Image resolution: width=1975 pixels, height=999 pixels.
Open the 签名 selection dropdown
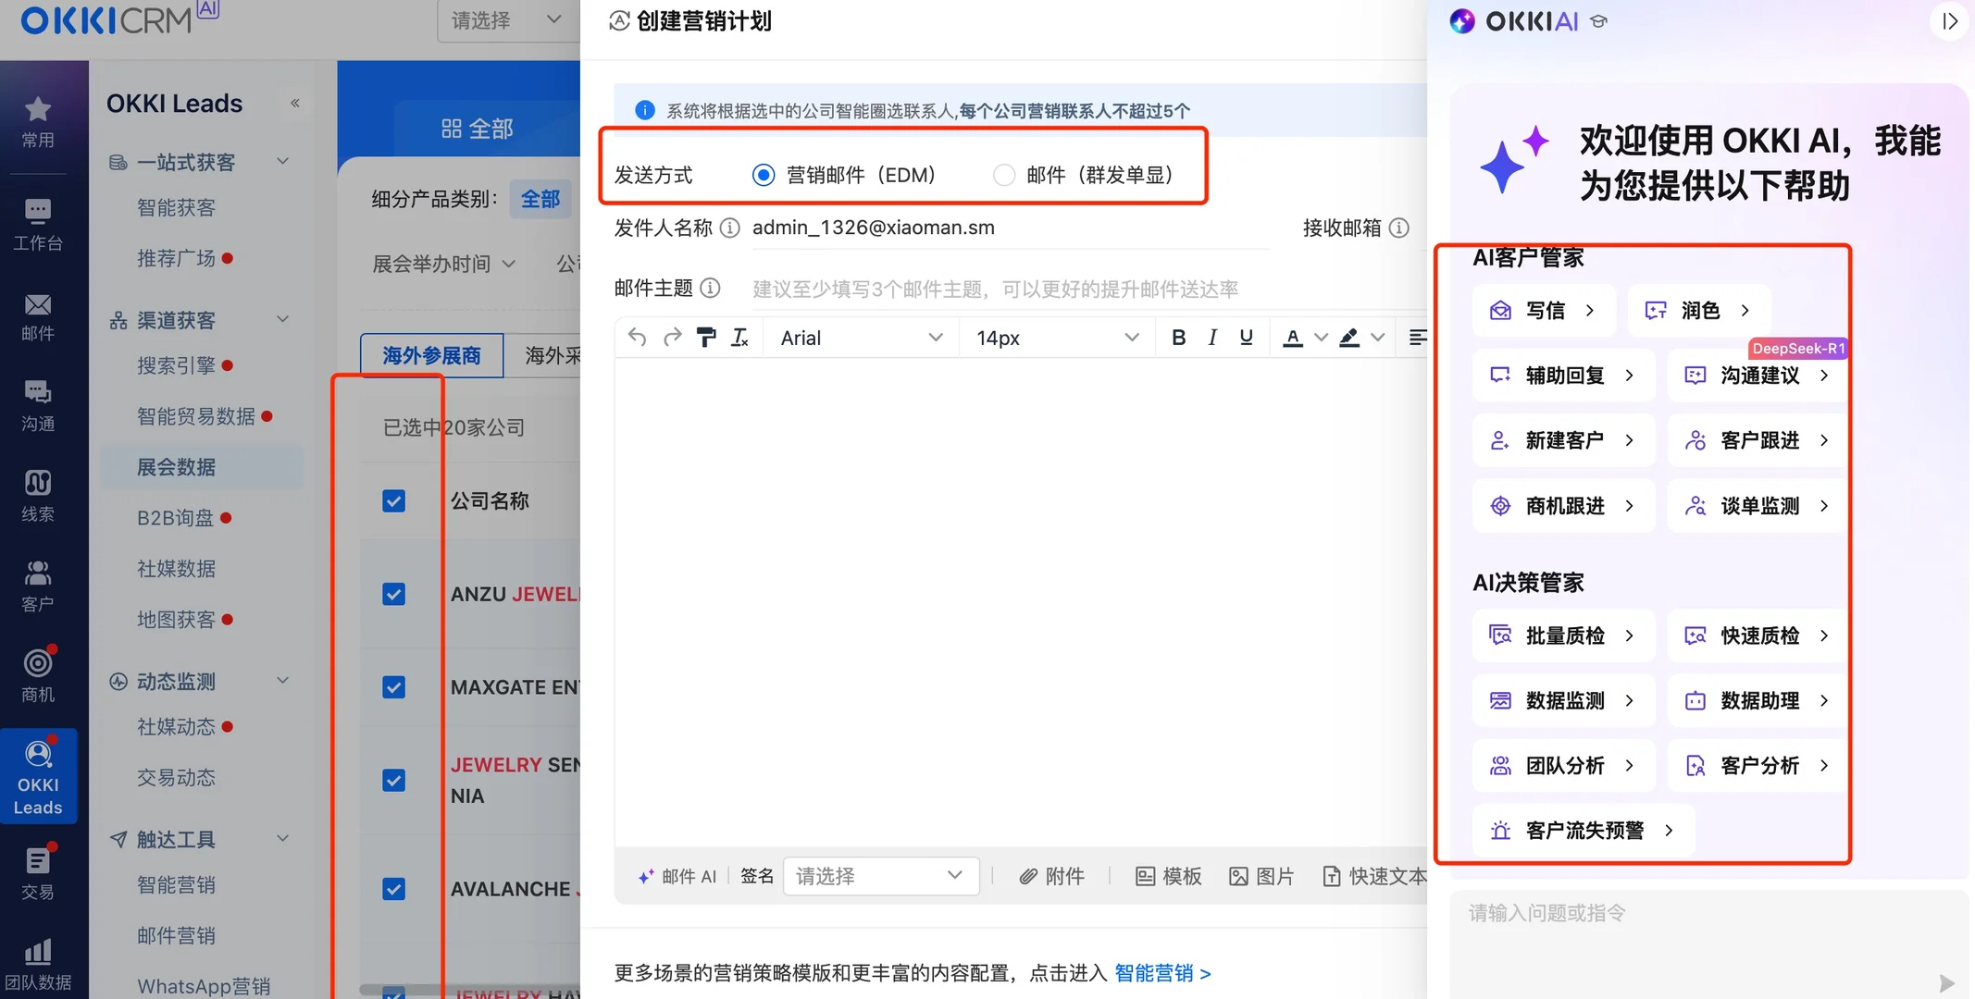coord(880,876)
